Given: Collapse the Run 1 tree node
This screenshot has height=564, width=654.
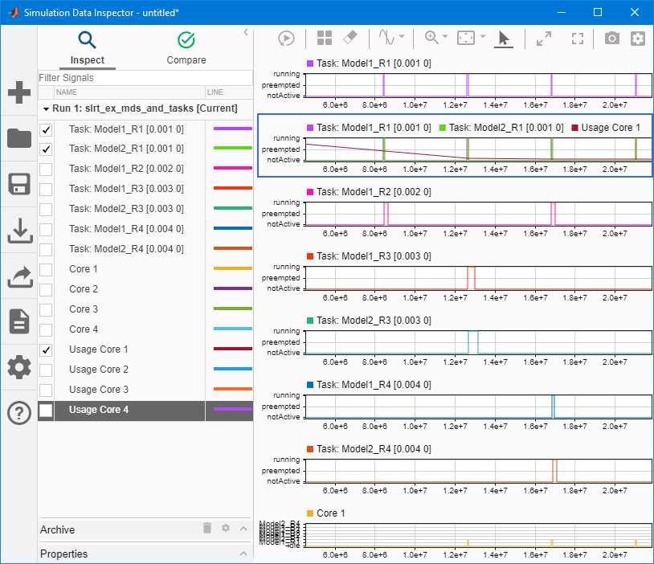Looking at the screenshot, I should click(x=46, y=108).
